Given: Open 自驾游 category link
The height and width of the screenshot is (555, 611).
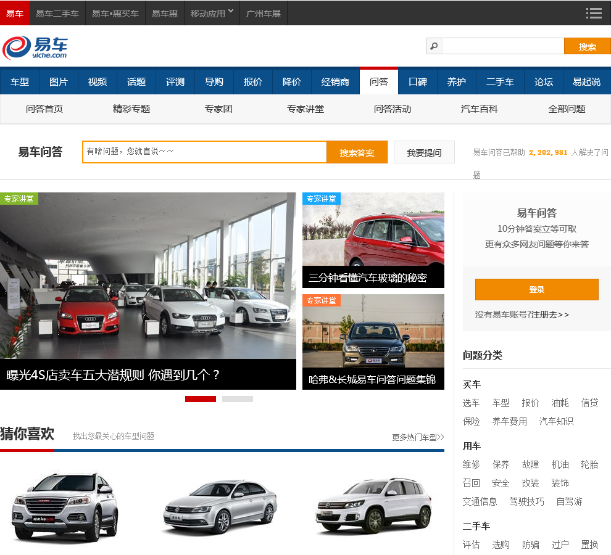Looking at the screenshot, I should coord(569,501).
